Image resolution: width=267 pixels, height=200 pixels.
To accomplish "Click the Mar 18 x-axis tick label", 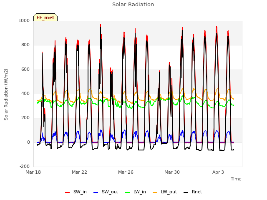I will (x=33, y=172).
